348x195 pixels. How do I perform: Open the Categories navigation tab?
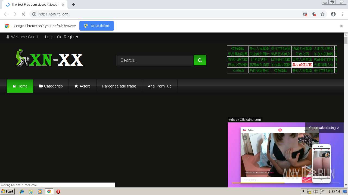[x=51, y=86]
